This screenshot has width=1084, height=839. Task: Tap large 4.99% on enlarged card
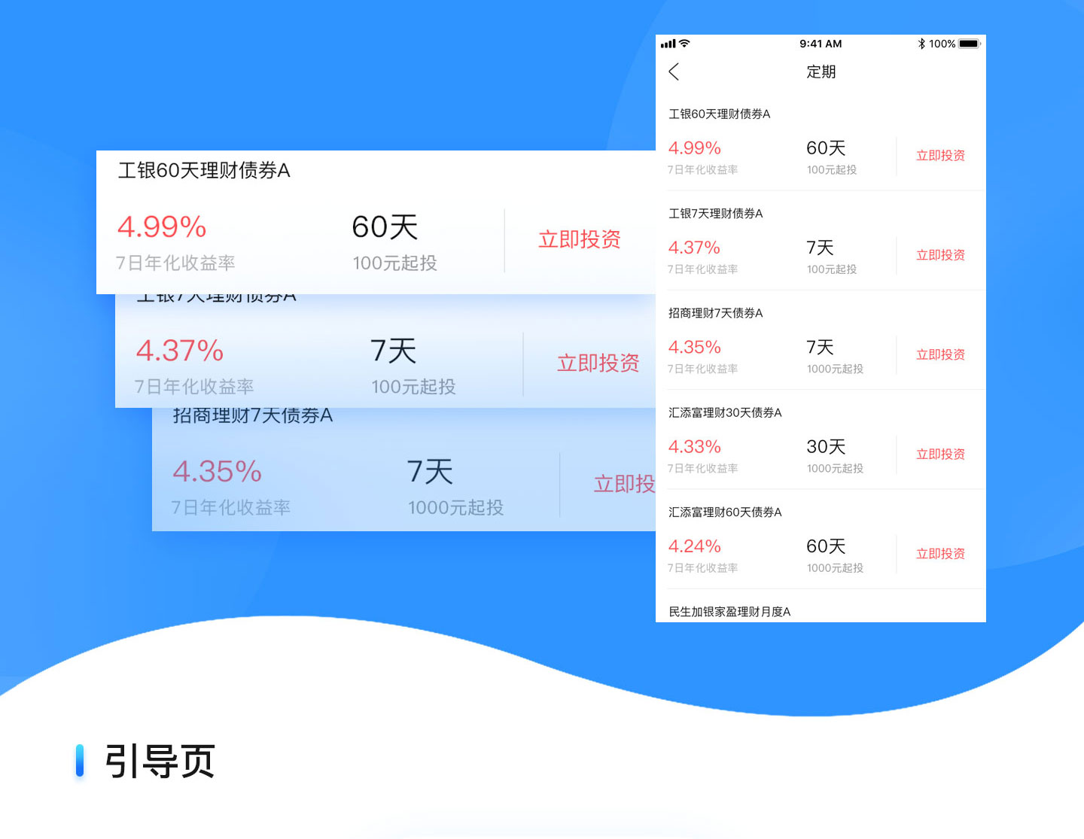(162, 226)
